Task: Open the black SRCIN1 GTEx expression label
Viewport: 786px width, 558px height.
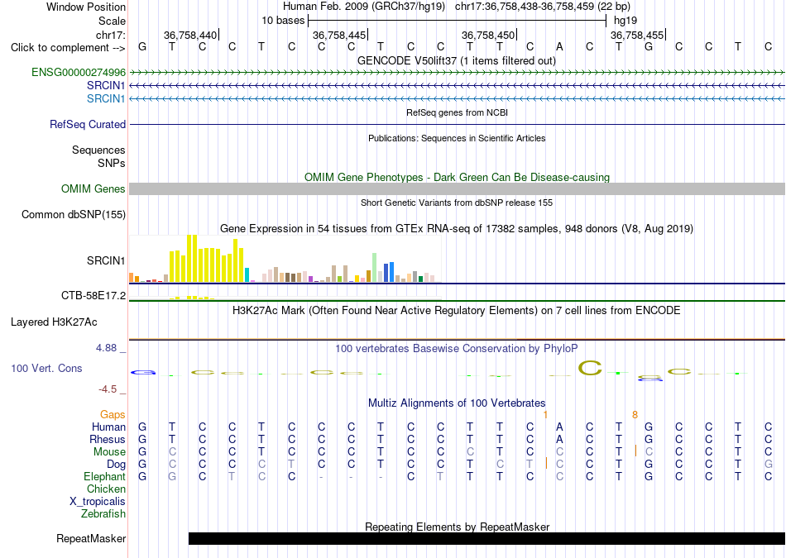Action: 106,260
